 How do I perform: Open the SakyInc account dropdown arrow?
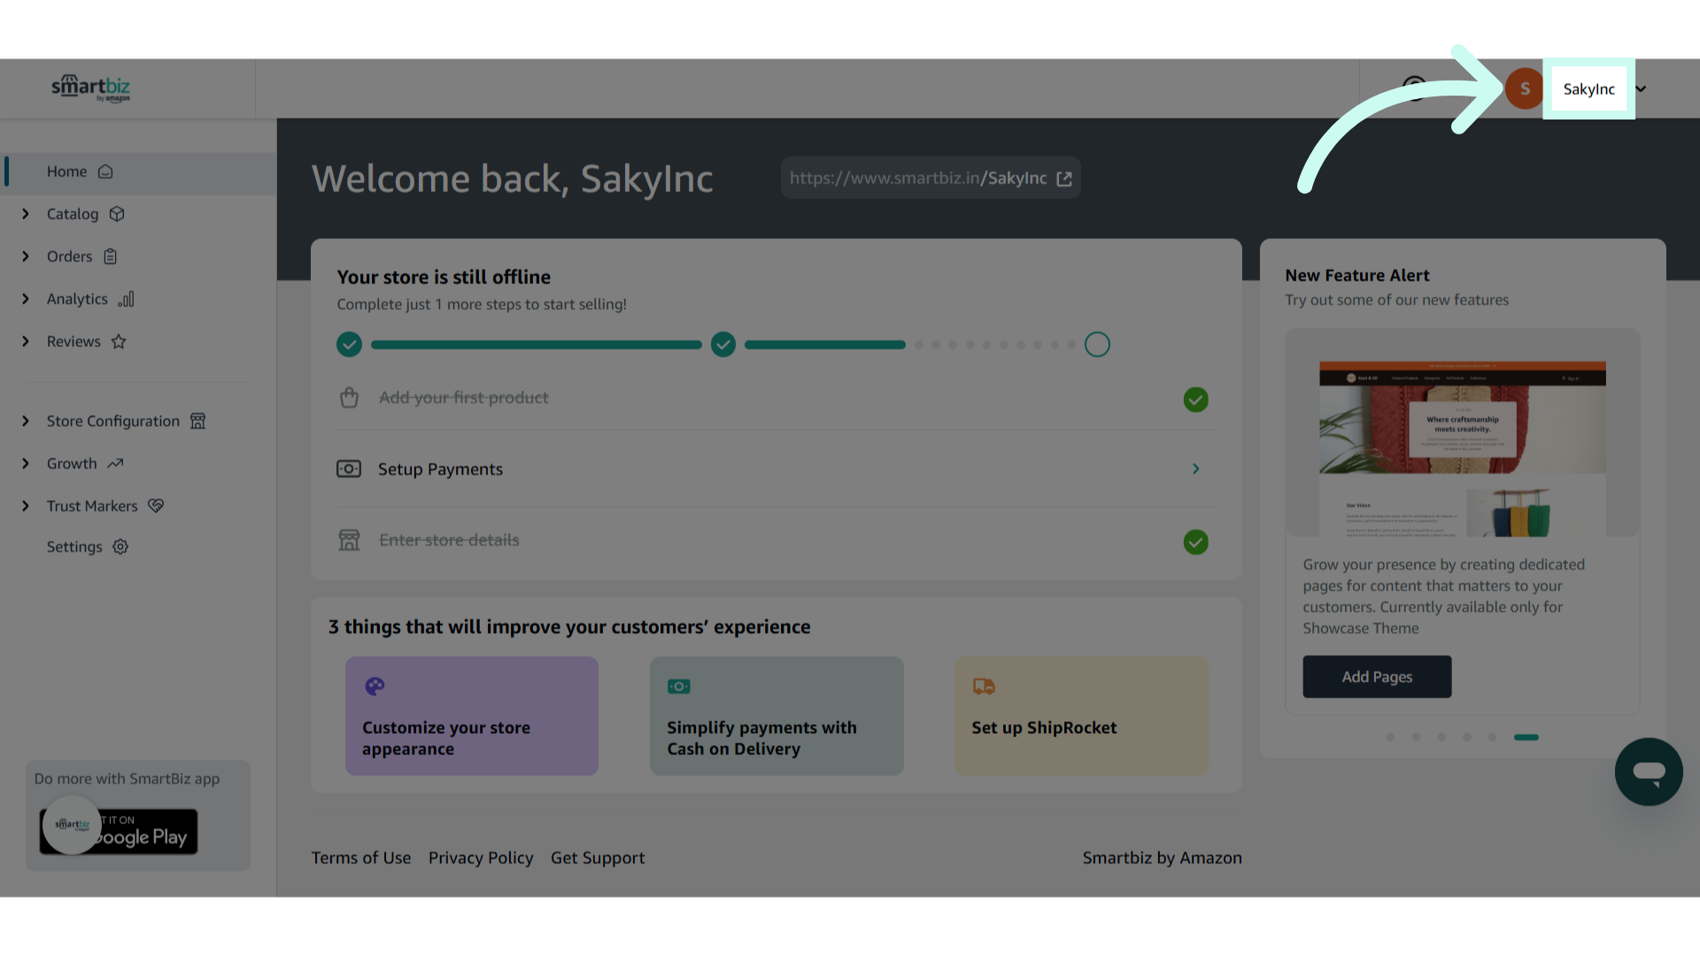pyautogui.click(x=1641, y=89)
